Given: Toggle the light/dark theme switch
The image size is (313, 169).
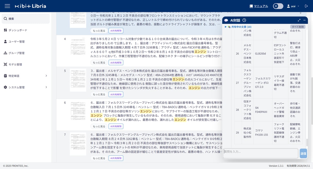Looking at the screenshot, I should (x=278, y=6).
